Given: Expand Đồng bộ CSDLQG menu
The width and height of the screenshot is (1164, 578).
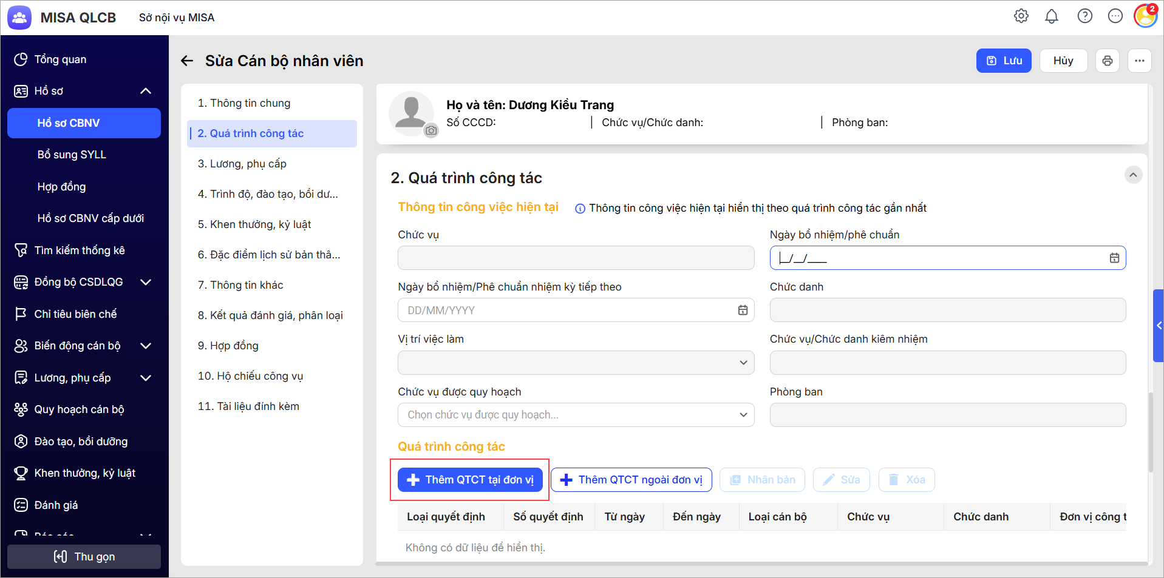Looking at the screenshot, I should click(146, 282).
